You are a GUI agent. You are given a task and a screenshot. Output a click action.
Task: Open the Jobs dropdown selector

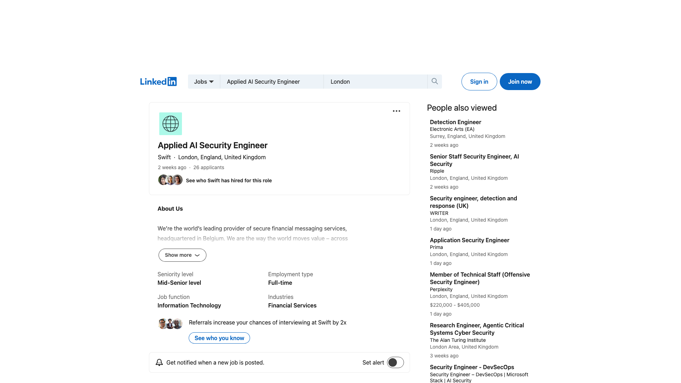point(204,82)
